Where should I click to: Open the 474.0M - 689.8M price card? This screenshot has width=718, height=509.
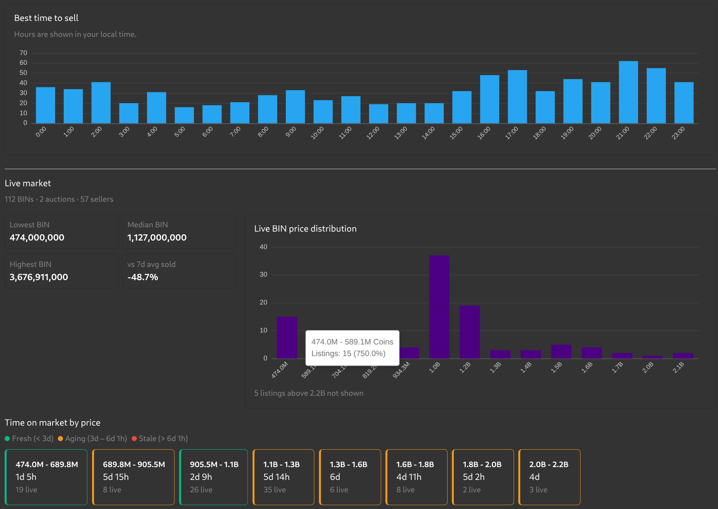pos(46,477)
